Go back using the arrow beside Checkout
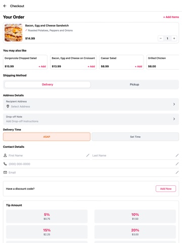This screenshot has width=182, height=243. 5,6
